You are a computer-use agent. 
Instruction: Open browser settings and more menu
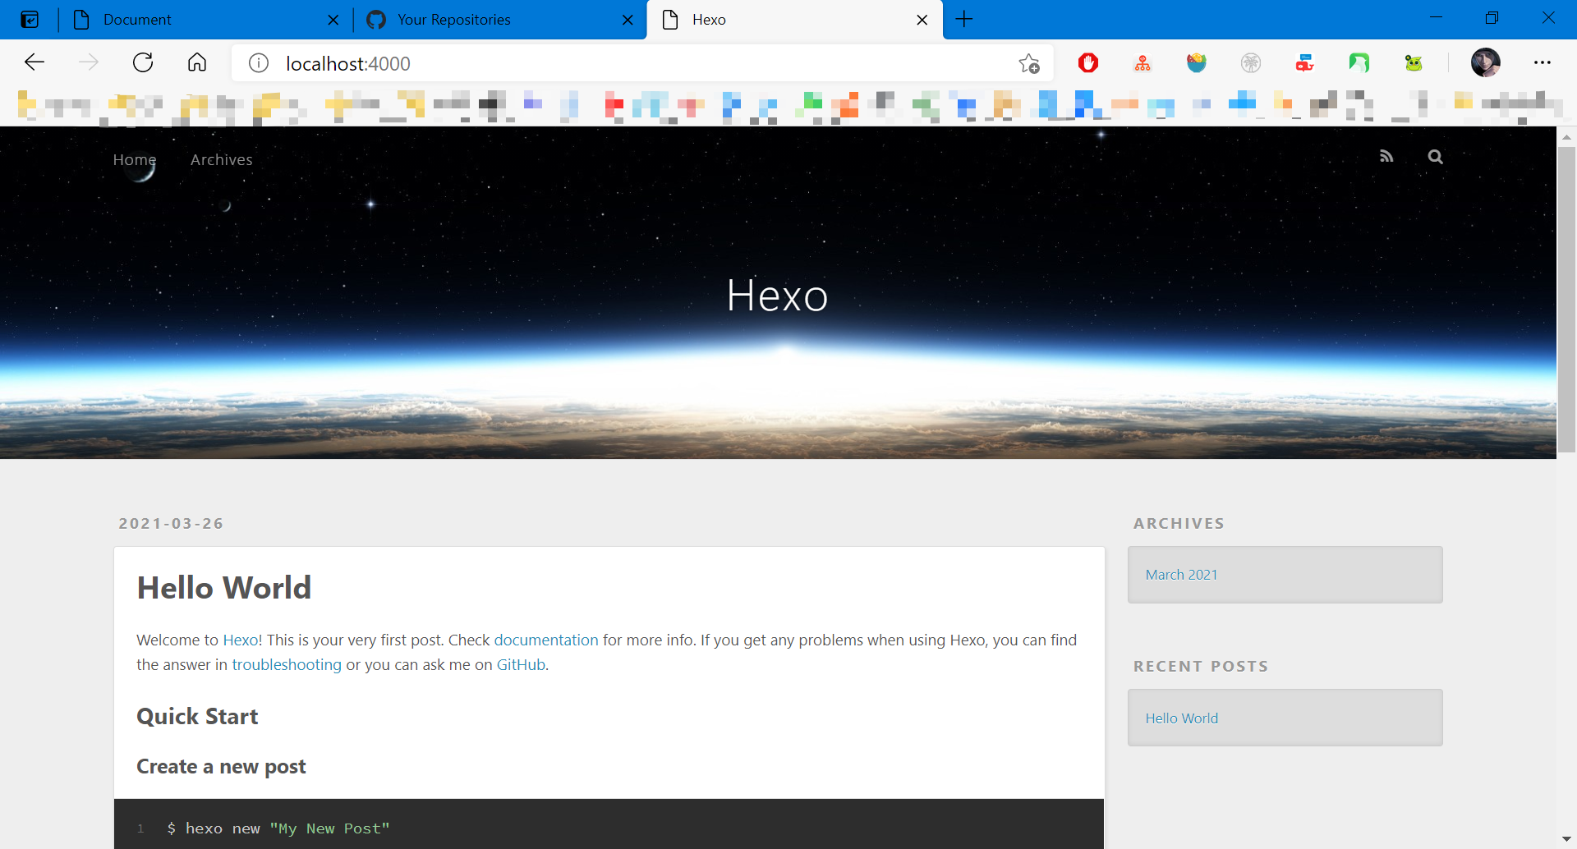[1543, 62]
